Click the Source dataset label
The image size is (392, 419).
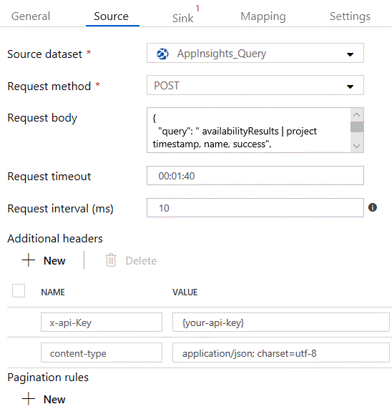(x=44, y=54)
